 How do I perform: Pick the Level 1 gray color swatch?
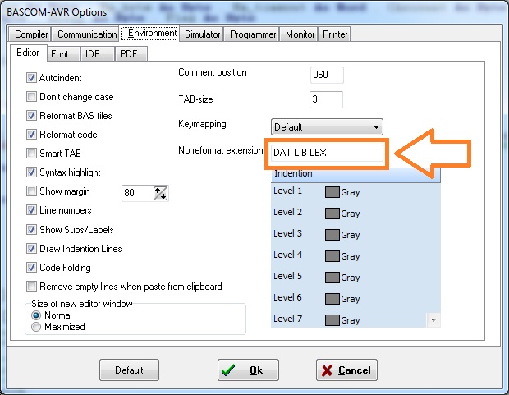(332, 192)
